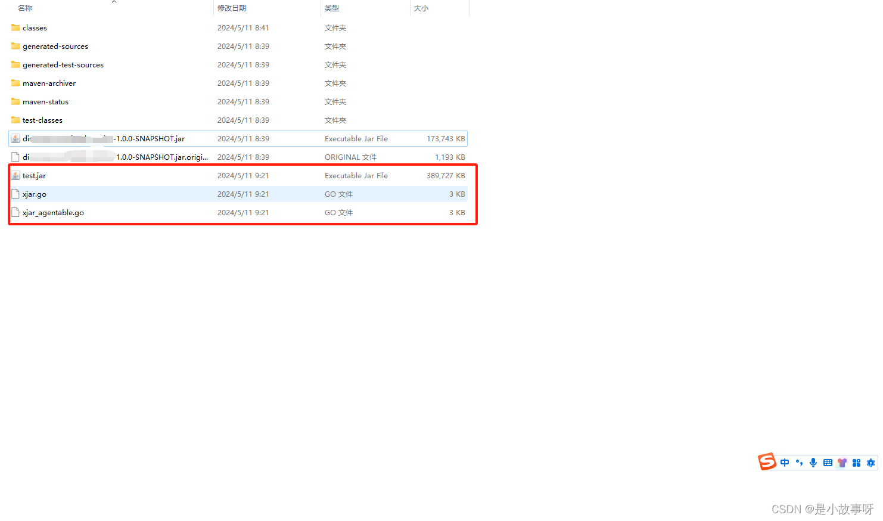Click the Executable Jar File type of test.jar
Screen dimensions: 883x521
[x=356, y=175]
